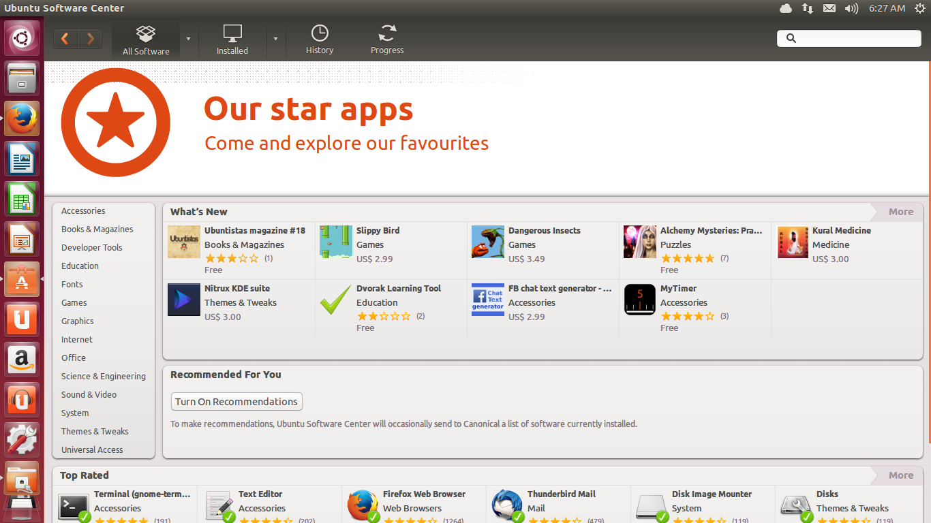Open the Education category

(x=80, y=266)
